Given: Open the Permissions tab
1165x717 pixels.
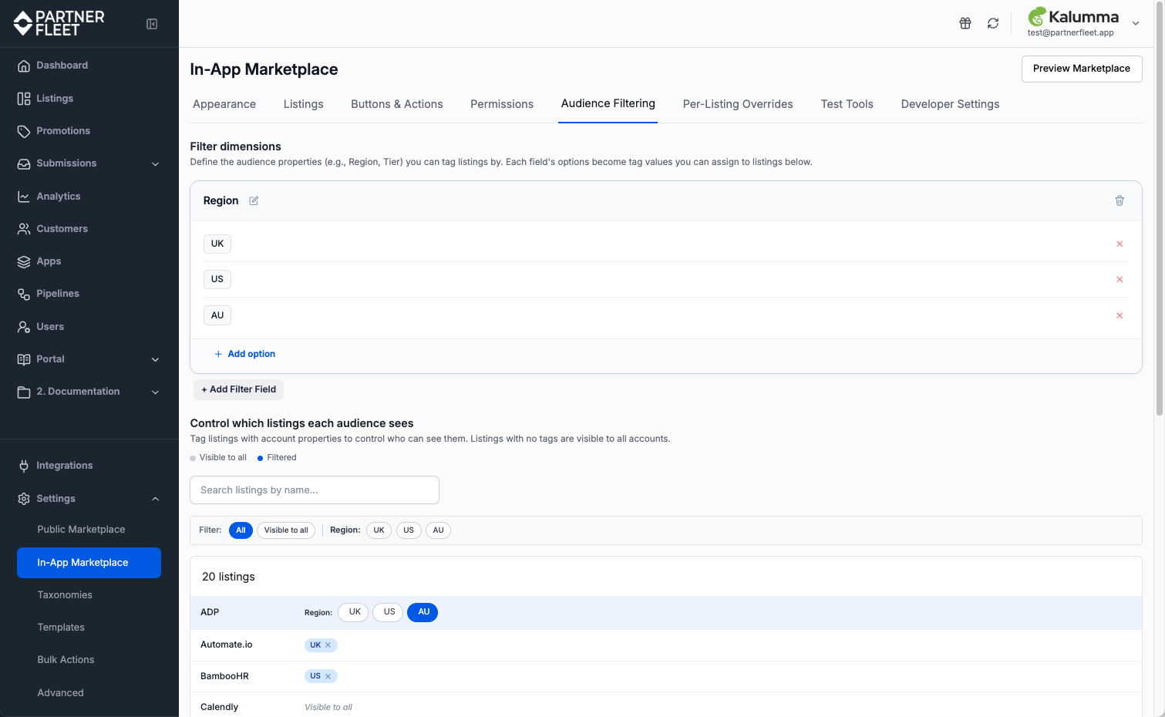Looking at the screenshot, I should point(502,104).
